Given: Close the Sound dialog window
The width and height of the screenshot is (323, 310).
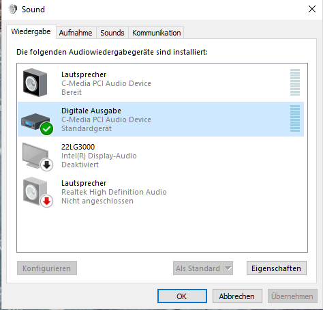Looking at the screenshot, I should [x=312, y=10].
